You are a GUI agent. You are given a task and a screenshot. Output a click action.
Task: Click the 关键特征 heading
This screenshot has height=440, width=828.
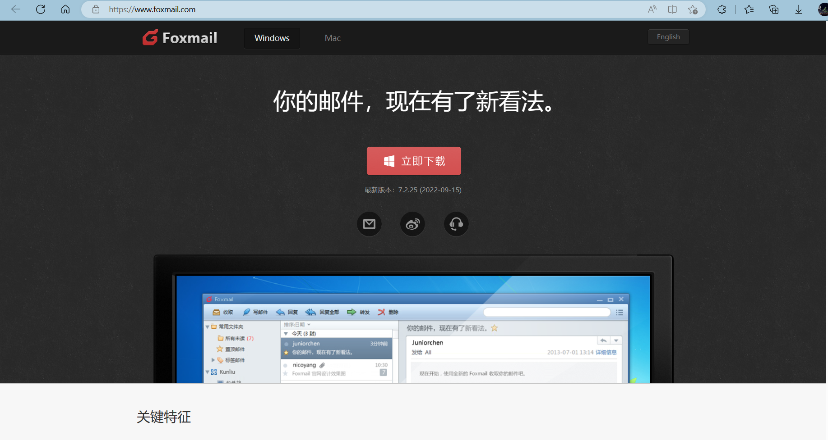pyautogui.click(x=164, y=417)
